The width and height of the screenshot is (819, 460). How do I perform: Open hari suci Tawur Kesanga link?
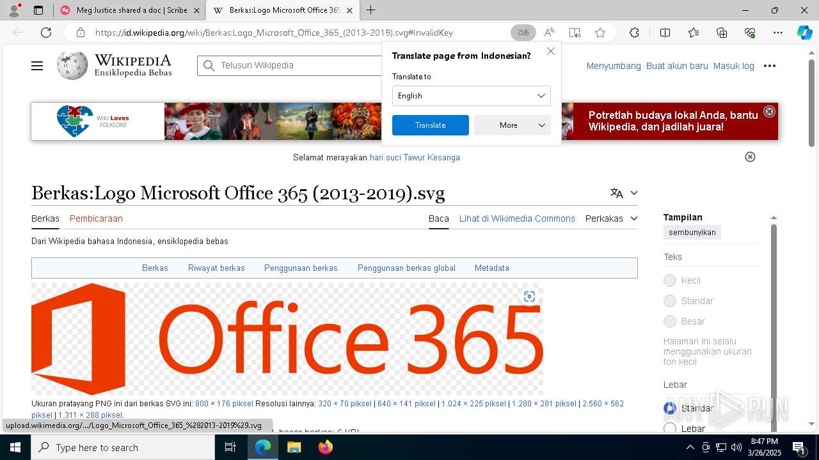415,157
